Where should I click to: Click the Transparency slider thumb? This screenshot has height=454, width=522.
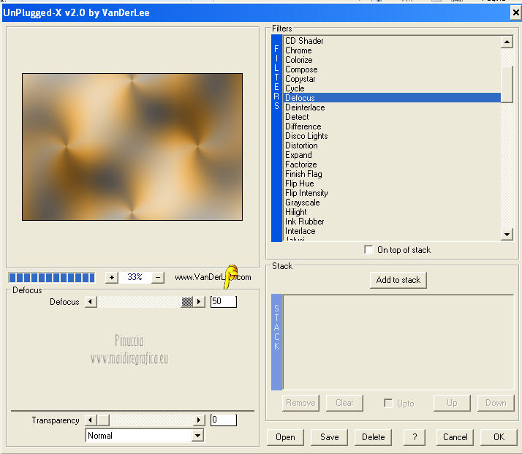click(103, 420)
